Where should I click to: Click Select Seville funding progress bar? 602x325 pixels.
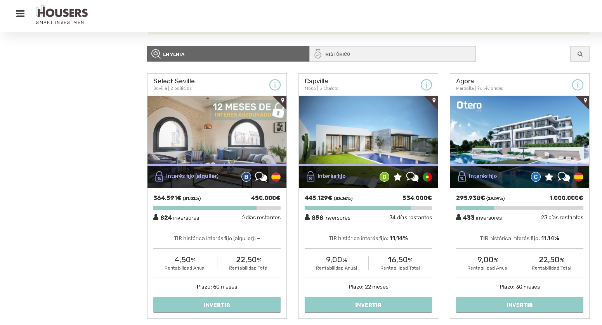point(217,208)
